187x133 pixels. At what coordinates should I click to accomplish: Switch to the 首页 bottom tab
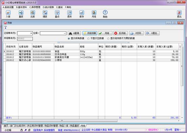(6, 126)
